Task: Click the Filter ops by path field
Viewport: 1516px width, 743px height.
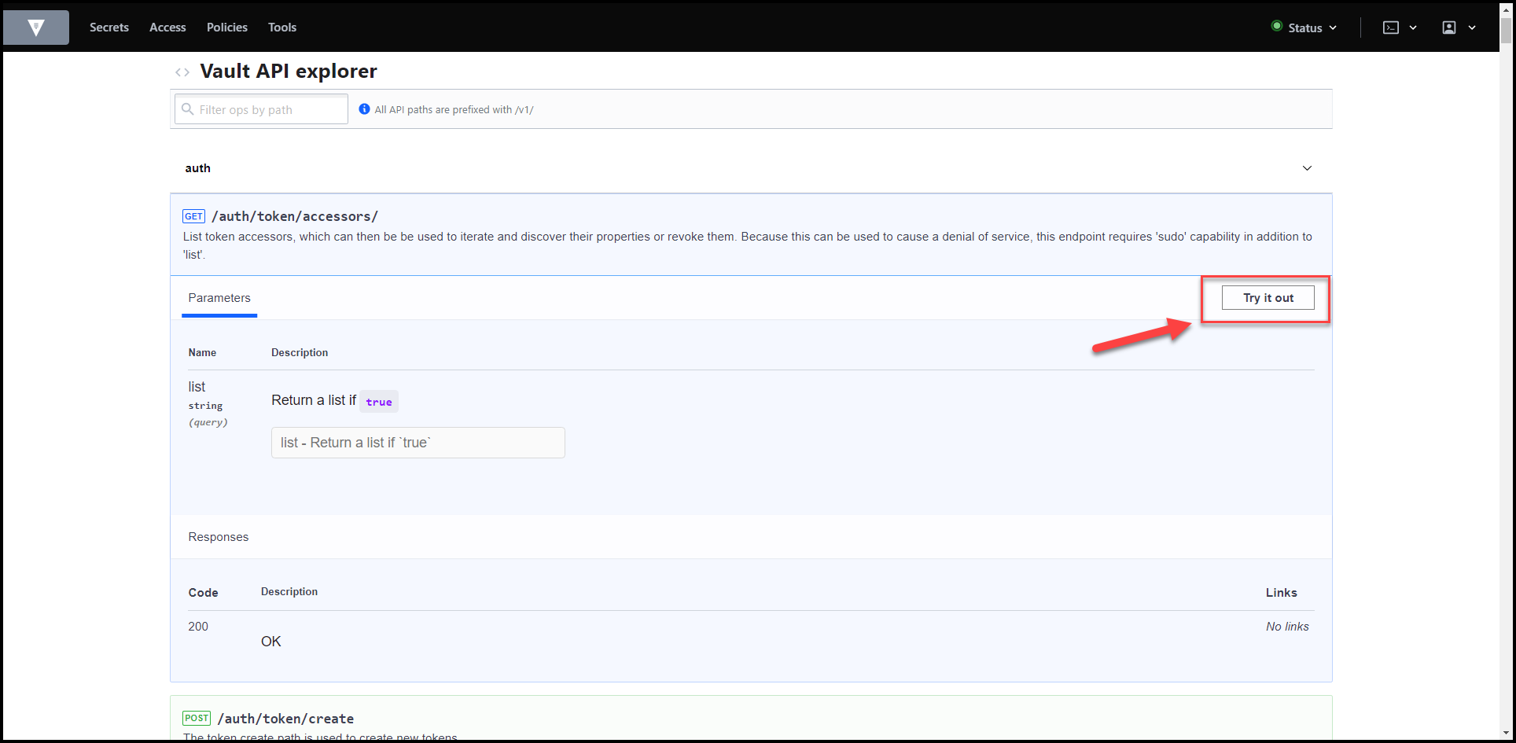Action: pyautogui.click(x=260, y=109)
